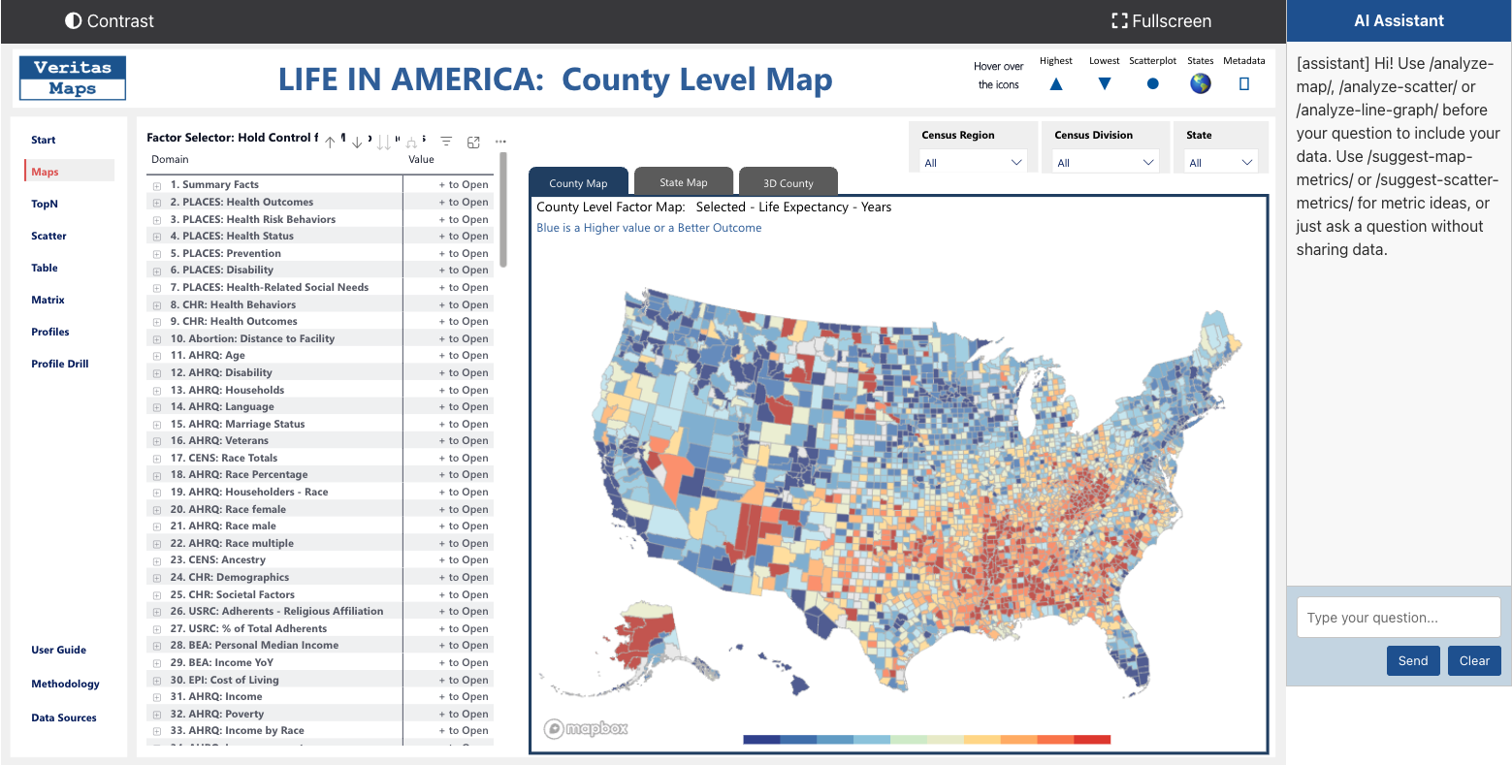
Task: Open the Data Sources link
Action: (64, 717)
